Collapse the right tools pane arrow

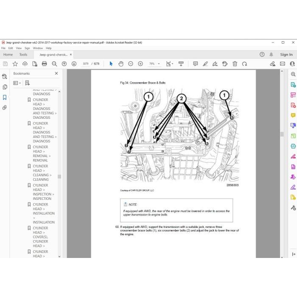(x=294, y=254)
